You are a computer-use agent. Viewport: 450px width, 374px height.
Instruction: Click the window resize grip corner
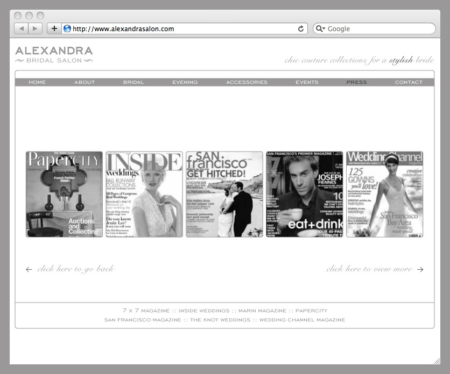437,361
